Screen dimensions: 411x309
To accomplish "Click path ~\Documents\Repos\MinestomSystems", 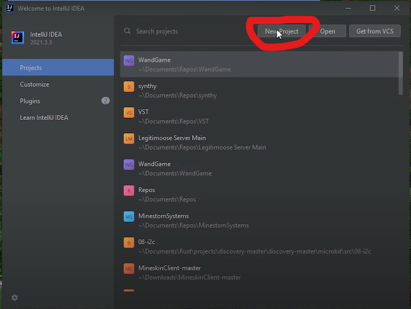I will 194,225.
